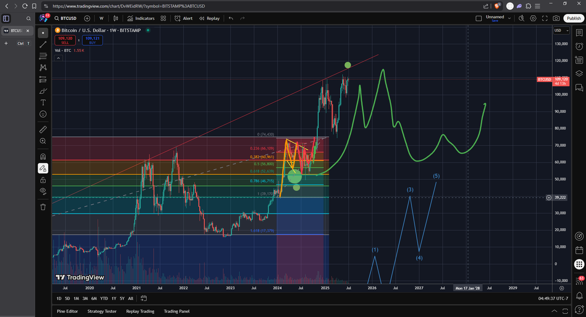
Task: Bookmark this page in browser
Action: click(34, 6)
